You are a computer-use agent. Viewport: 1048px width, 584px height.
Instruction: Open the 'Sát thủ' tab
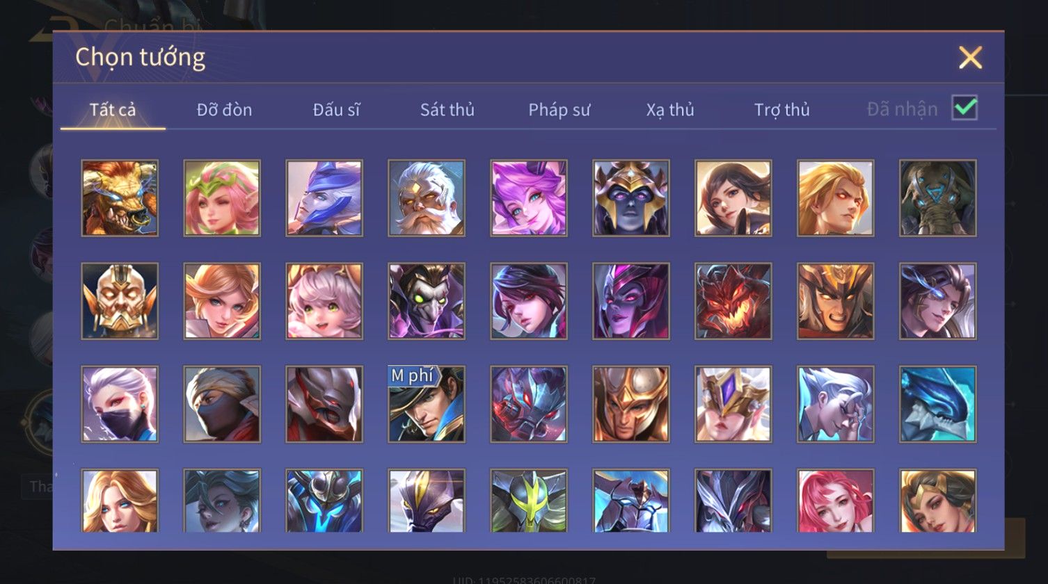pyautogui.click(x=447, y=109)
